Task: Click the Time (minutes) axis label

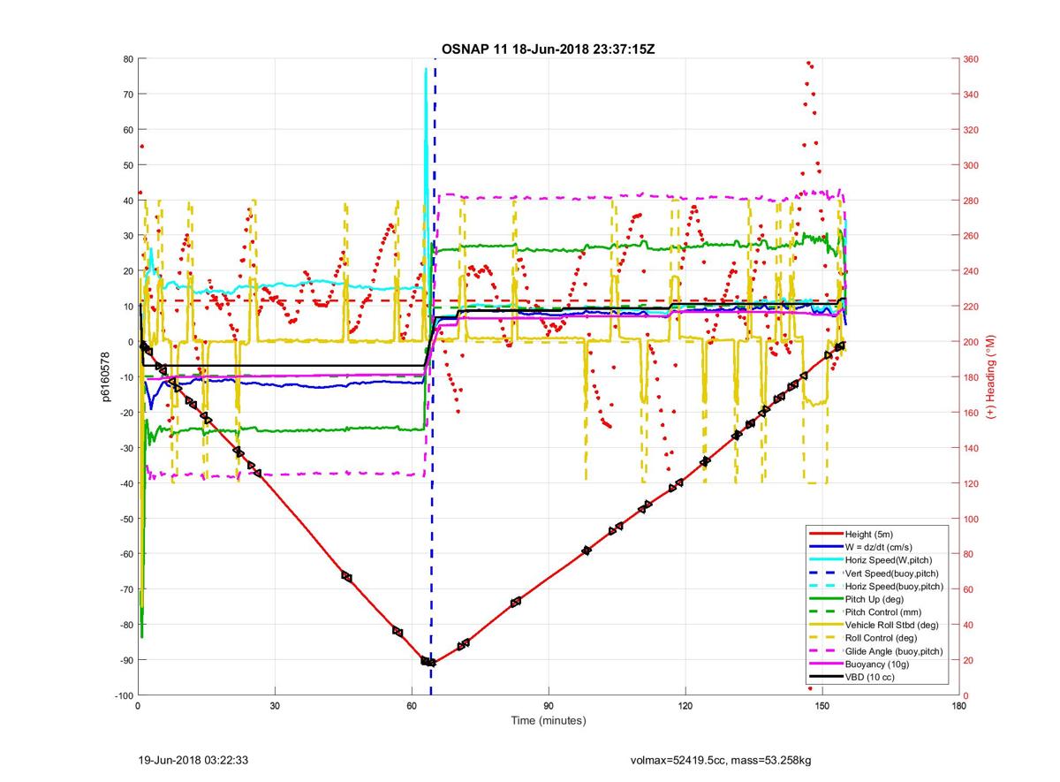Action: point(549,720)
